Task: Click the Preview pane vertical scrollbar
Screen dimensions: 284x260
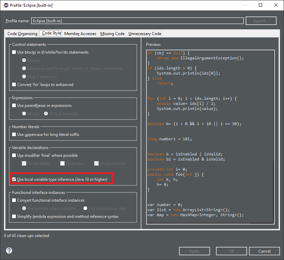Action: tap(273, 191)
